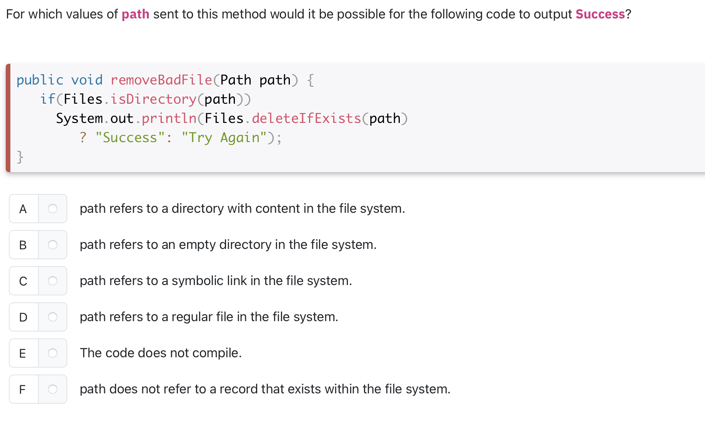The width and height of the screenshot is (705, 441).
Task: Click the letter F label box
Action: coord(23,389)
